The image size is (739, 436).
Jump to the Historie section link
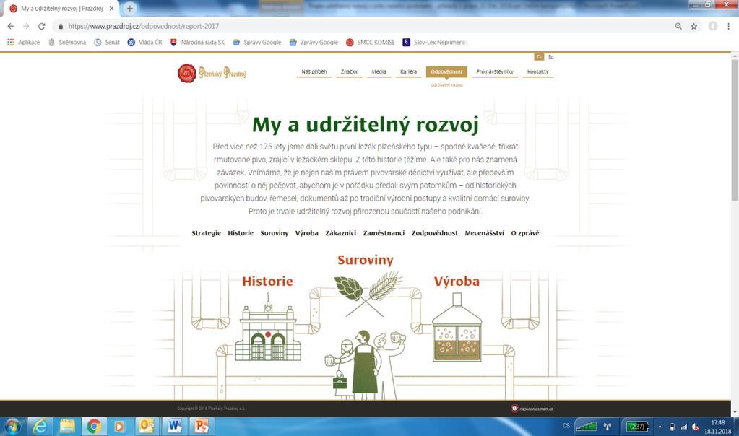[x=241, y=233]
